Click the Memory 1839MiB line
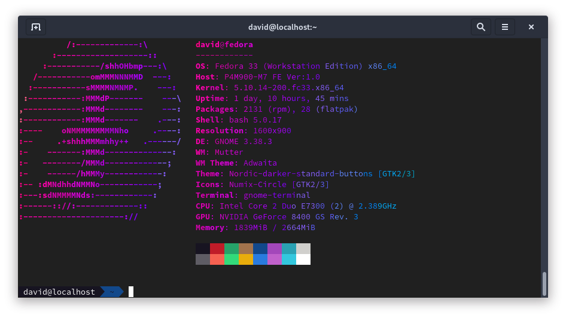Viewport: 566px width, 318px height. [x=255, y=228]
